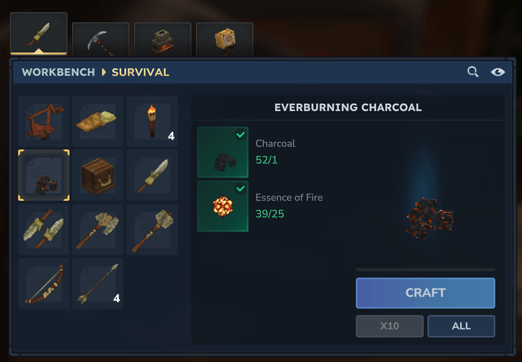Select the stone hammer recipe

152,230
